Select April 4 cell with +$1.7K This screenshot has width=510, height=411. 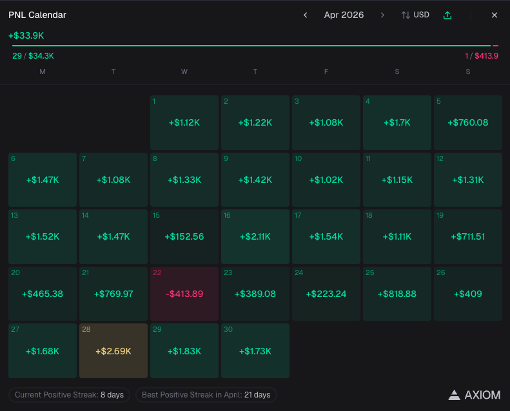click(x=397, y=122)
